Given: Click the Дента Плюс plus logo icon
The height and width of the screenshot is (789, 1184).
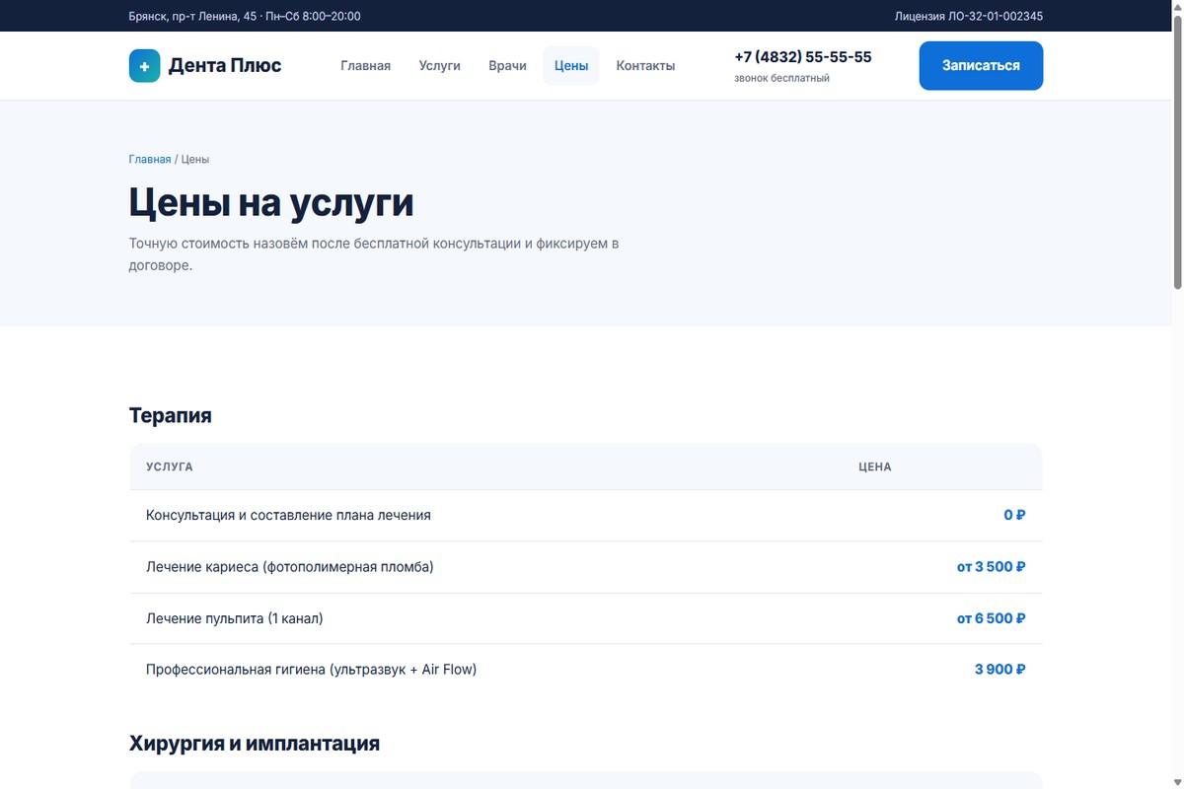Looking at the screenshot, I should pyautogui.click(x=144, y=66).
